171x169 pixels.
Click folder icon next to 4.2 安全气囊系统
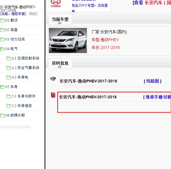coord(9,68)
